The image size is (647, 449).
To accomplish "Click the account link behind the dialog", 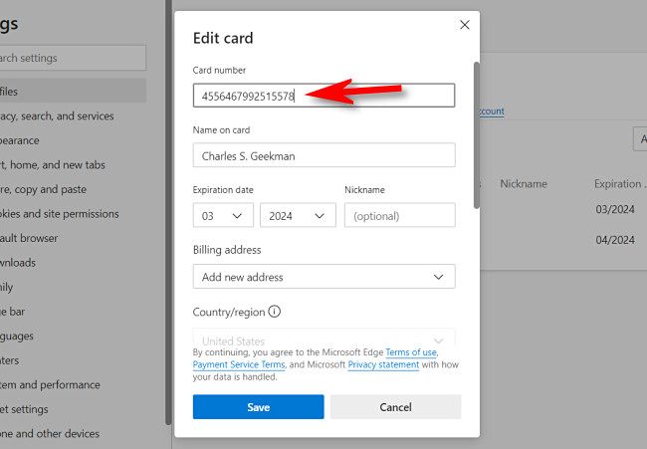I will click(x=492, y=112).
